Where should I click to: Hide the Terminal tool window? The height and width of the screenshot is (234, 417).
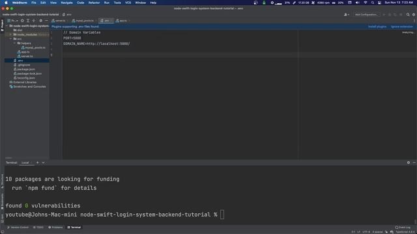pyautogui.click(x=414, y=162)
